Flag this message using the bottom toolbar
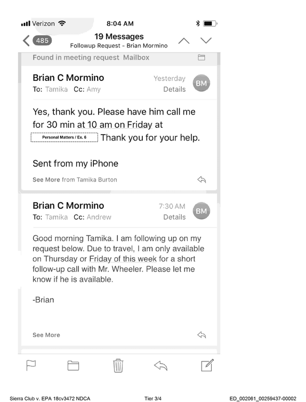The image size is (306, 402). pyautogui.click(x=31, y=365)
